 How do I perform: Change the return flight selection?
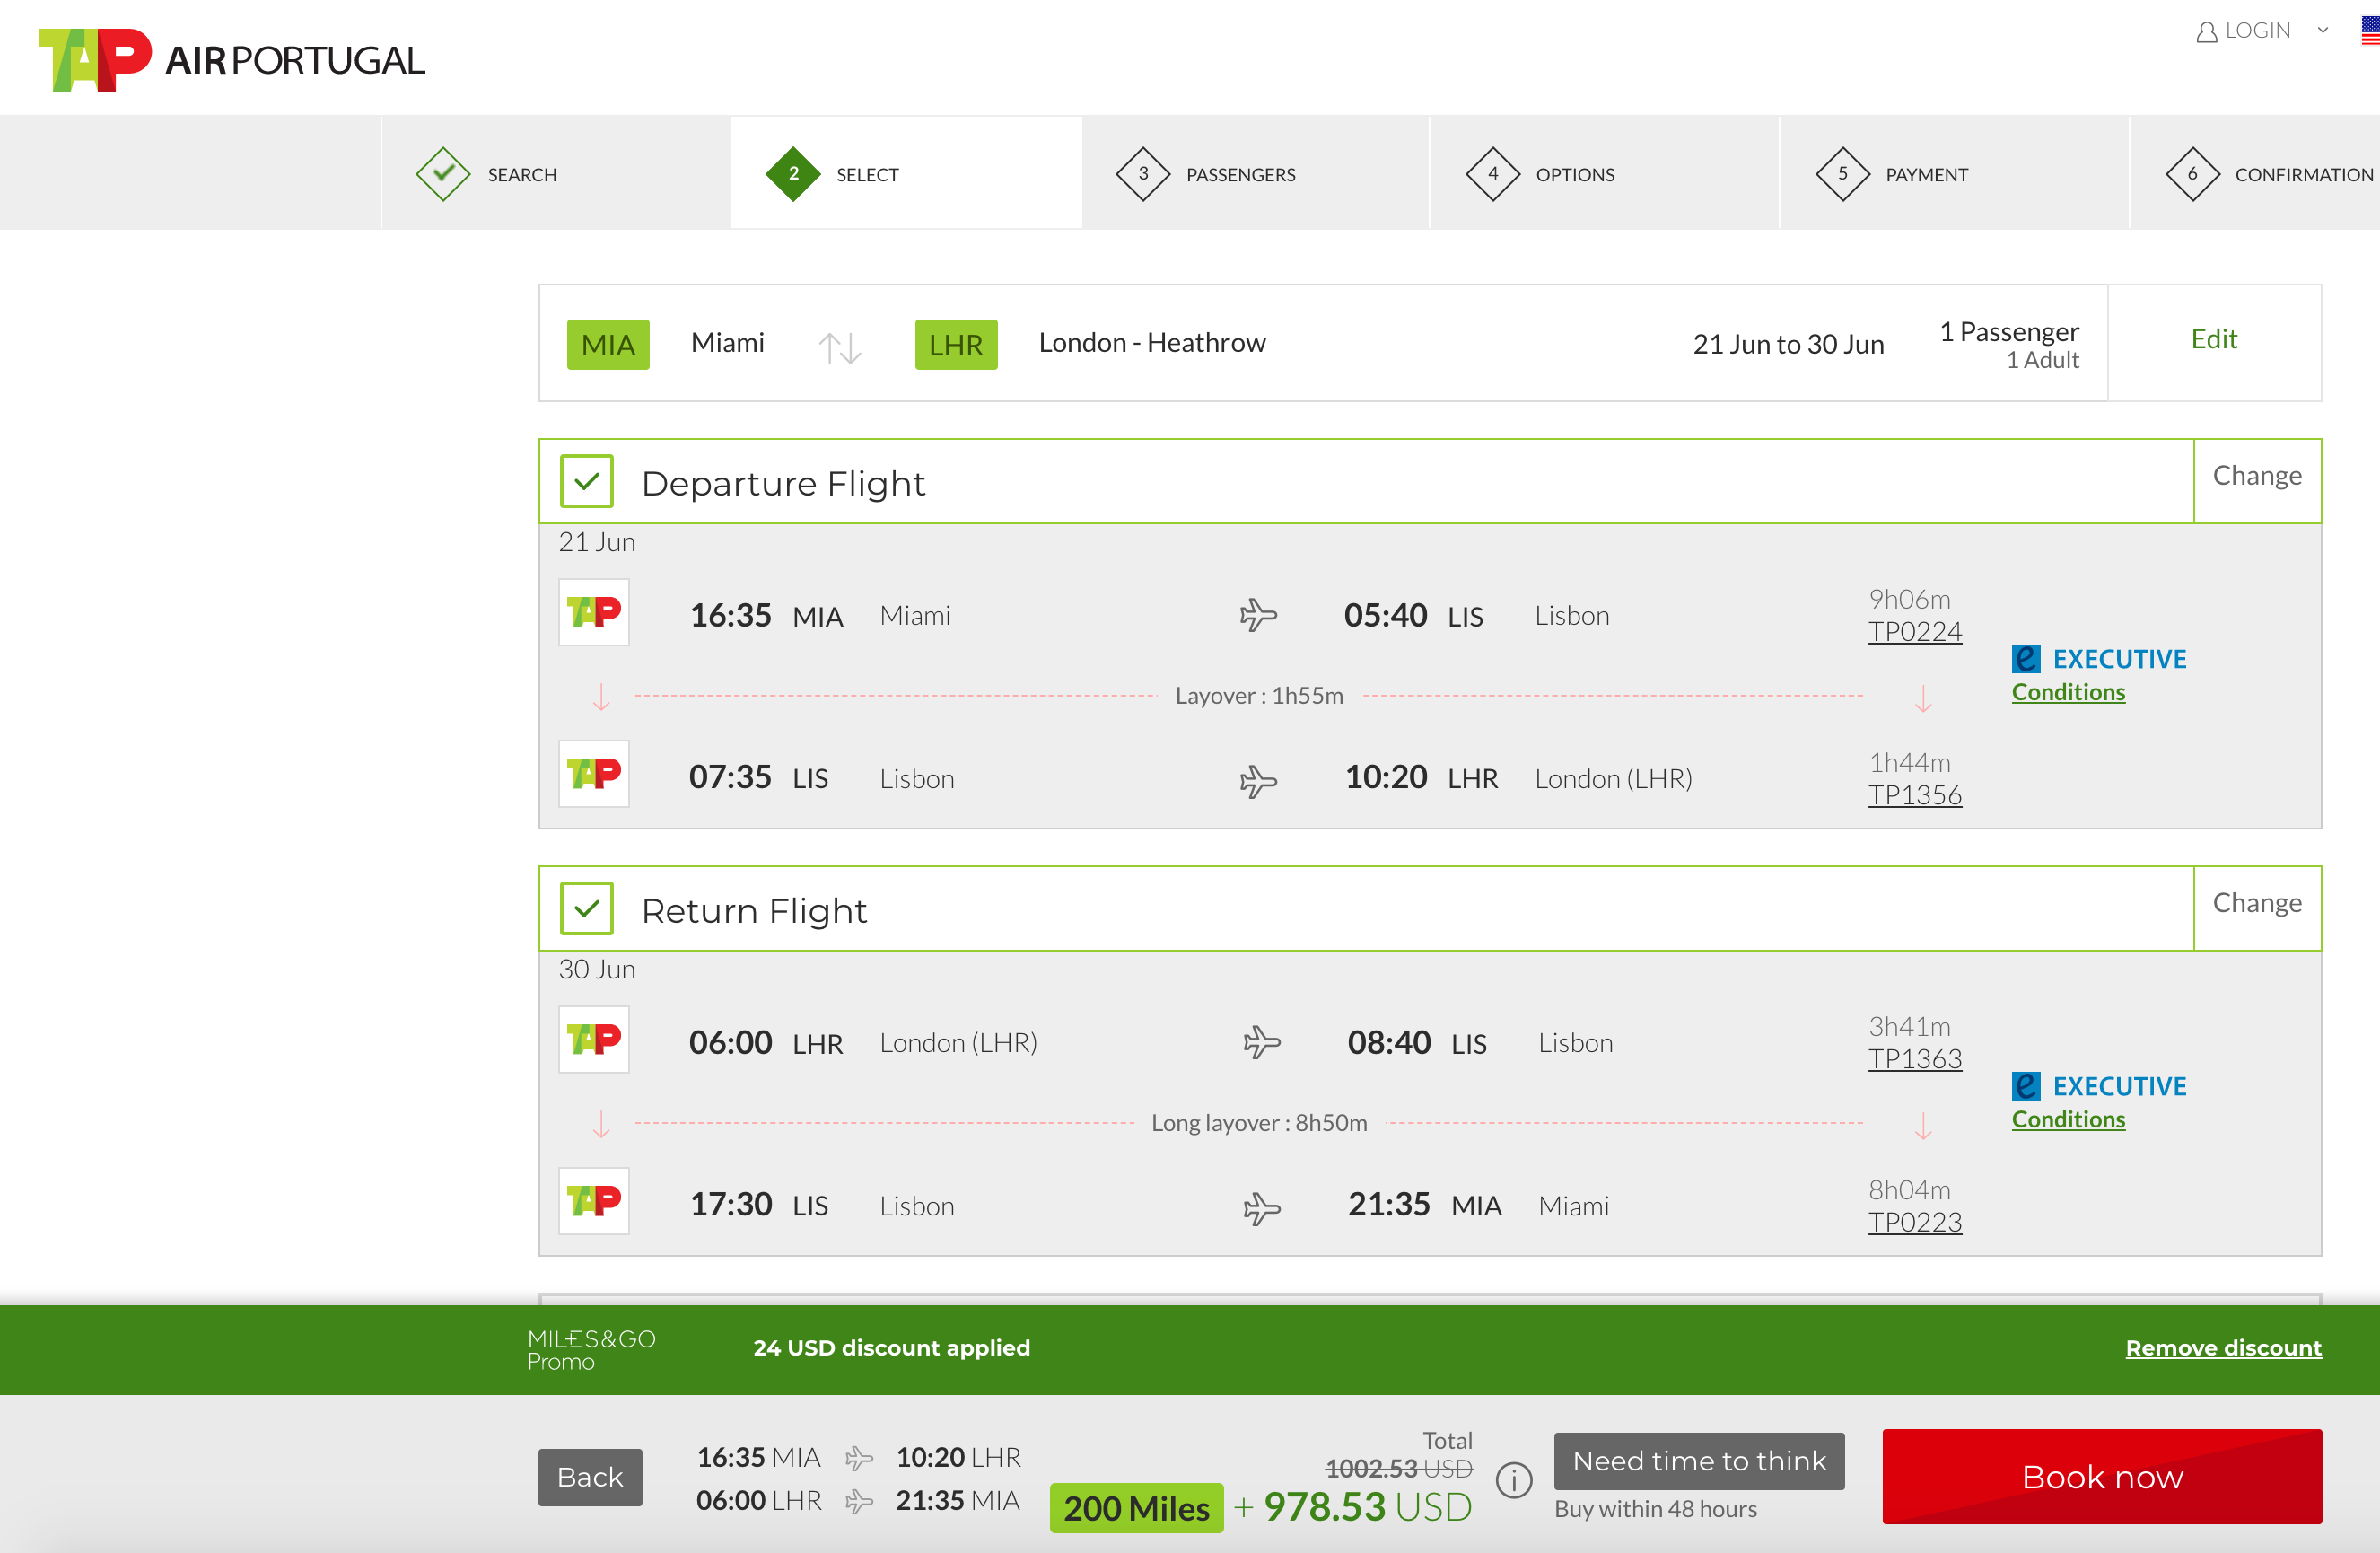point(2256,903)
